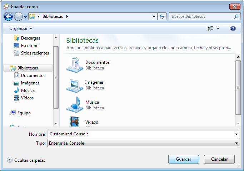Image resolution: width=244 pixels, height=171 pixels.
Task: Click the Back navigation arrow
Action: 8,16
